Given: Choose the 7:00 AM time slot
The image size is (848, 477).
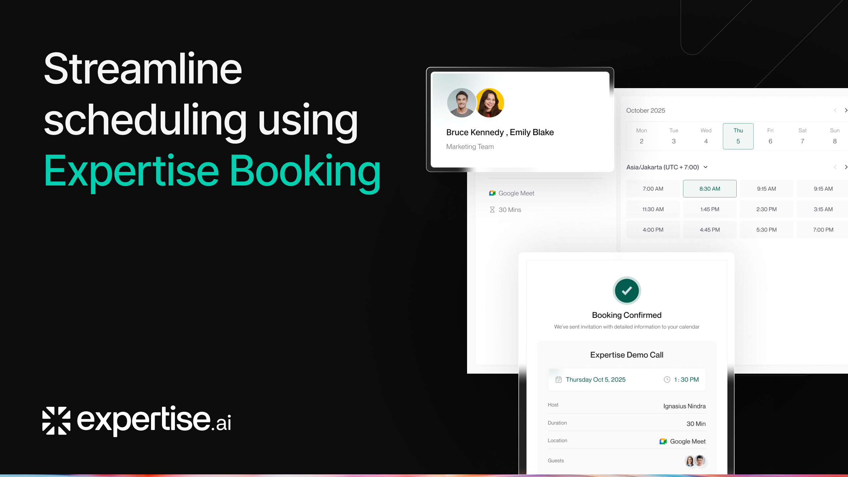Looking at the screenshot, I should (x=653, y=189).
